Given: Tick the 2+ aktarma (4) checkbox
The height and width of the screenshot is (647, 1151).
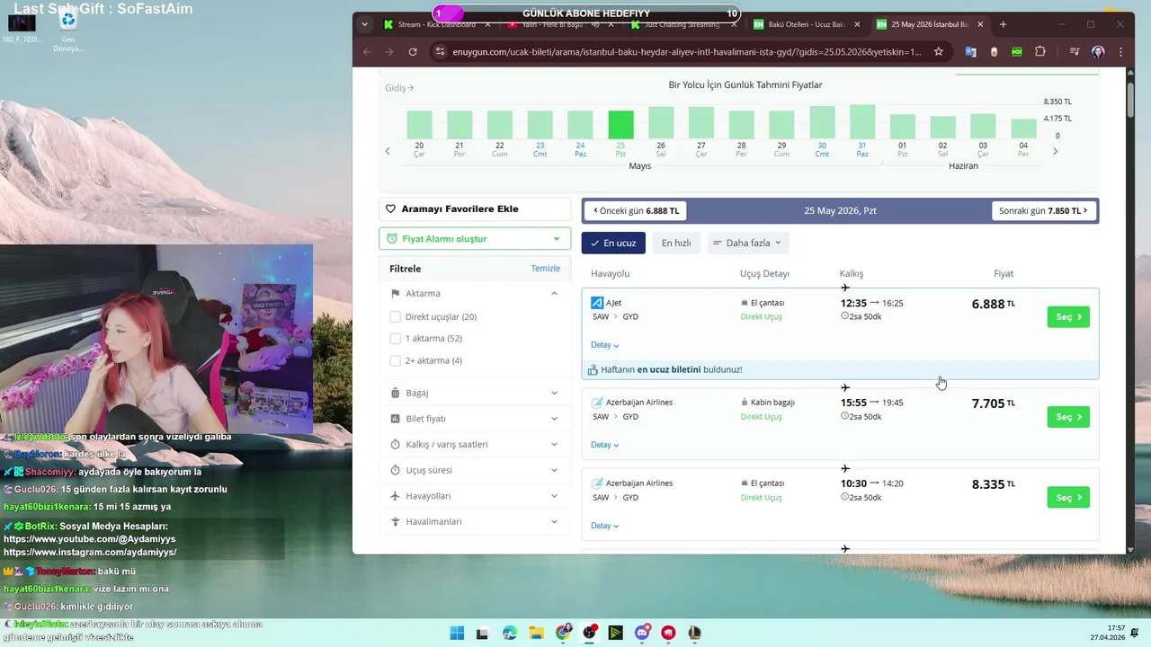Looking at the screenshot, I should 395,360.
